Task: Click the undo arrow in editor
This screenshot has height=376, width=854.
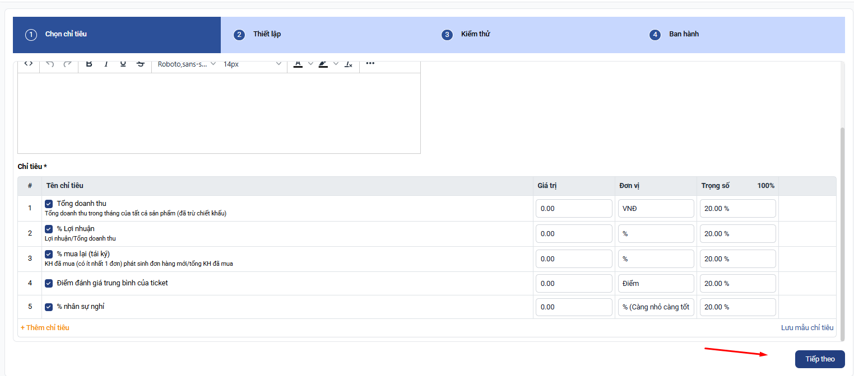Action: click(50, 64)
